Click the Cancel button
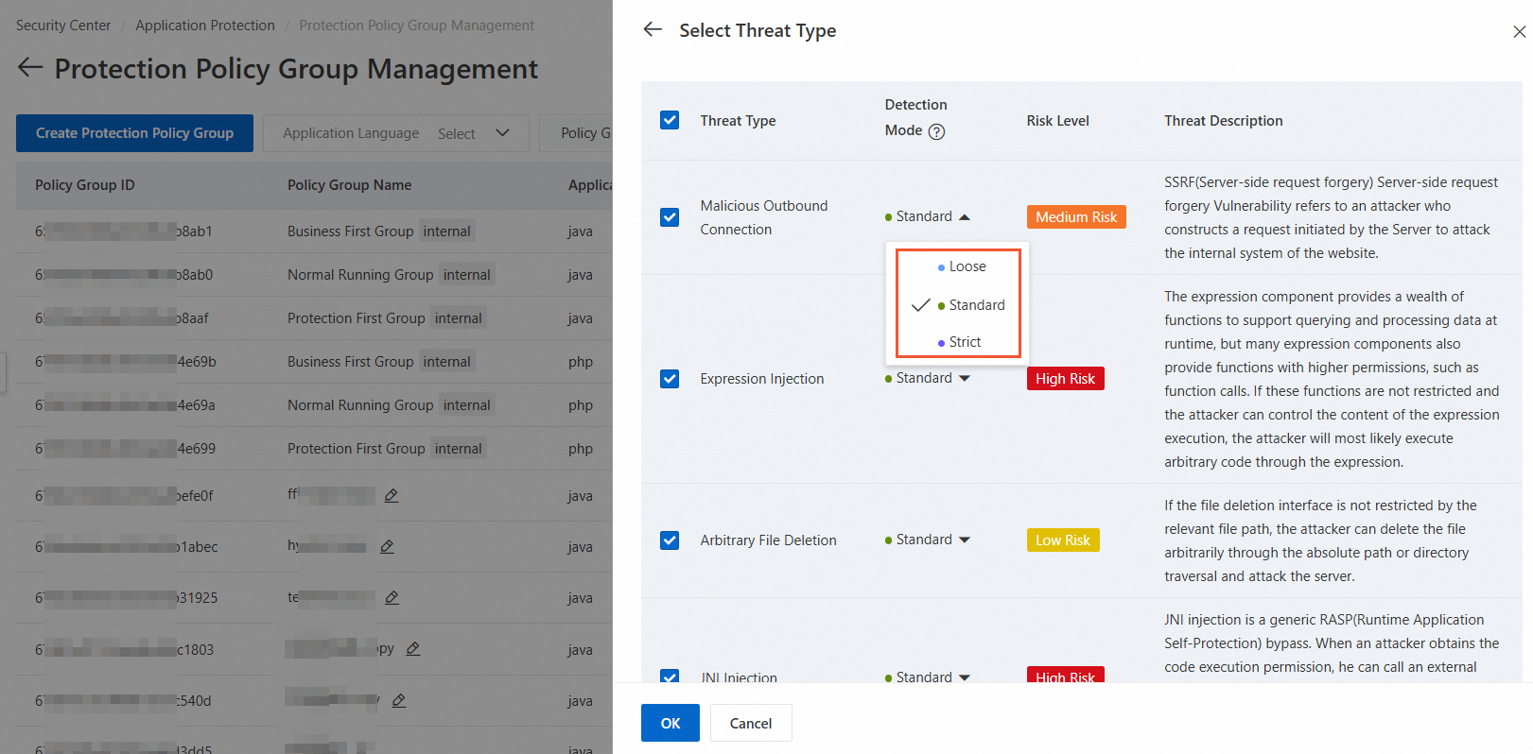This screenshot has width=1533, height=754. coord(751,723)
